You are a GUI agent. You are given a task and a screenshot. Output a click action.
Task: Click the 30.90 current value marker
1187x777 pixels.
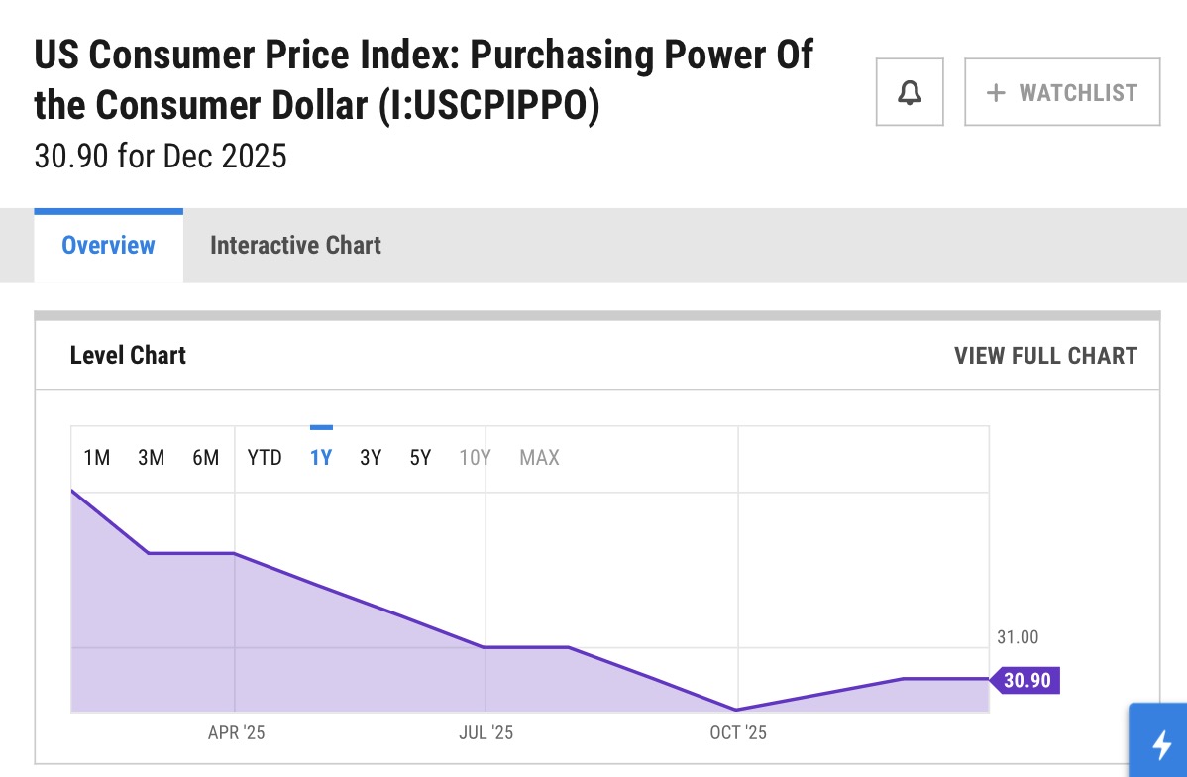[x=1025, y=680]
